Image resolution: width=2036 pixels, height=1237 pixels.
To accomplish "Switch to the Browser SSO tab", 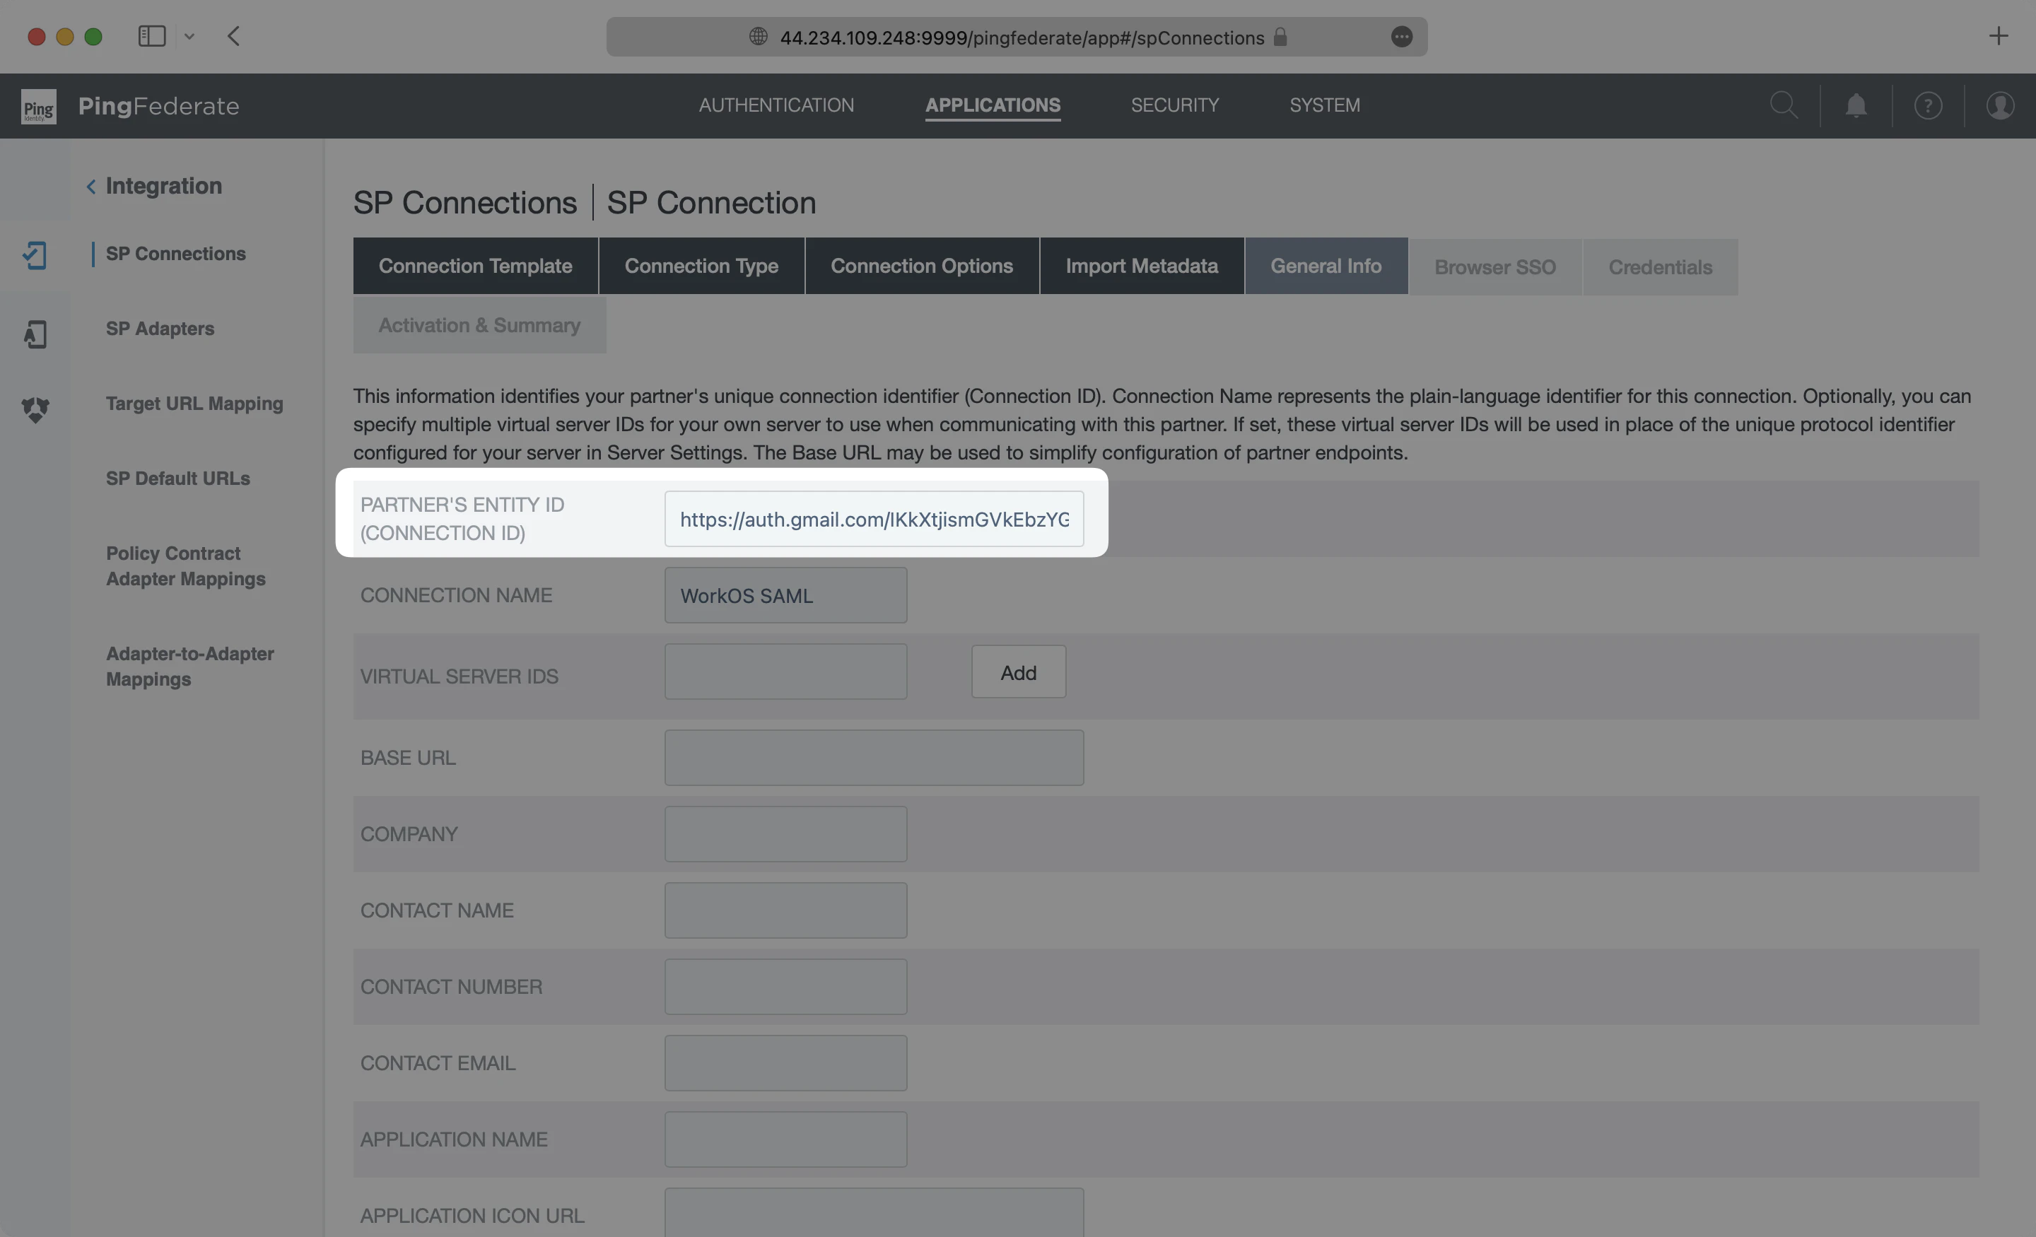I will point(1494,266).
